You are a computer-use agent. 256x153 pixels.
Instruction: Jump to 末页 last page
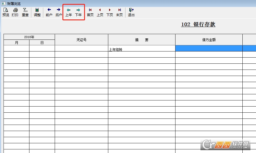119,12
